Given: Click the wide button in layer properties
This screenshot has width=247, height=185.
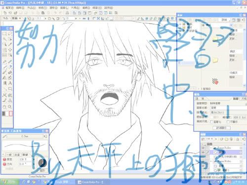Looking at the screenshot, I should click(221, 128).
